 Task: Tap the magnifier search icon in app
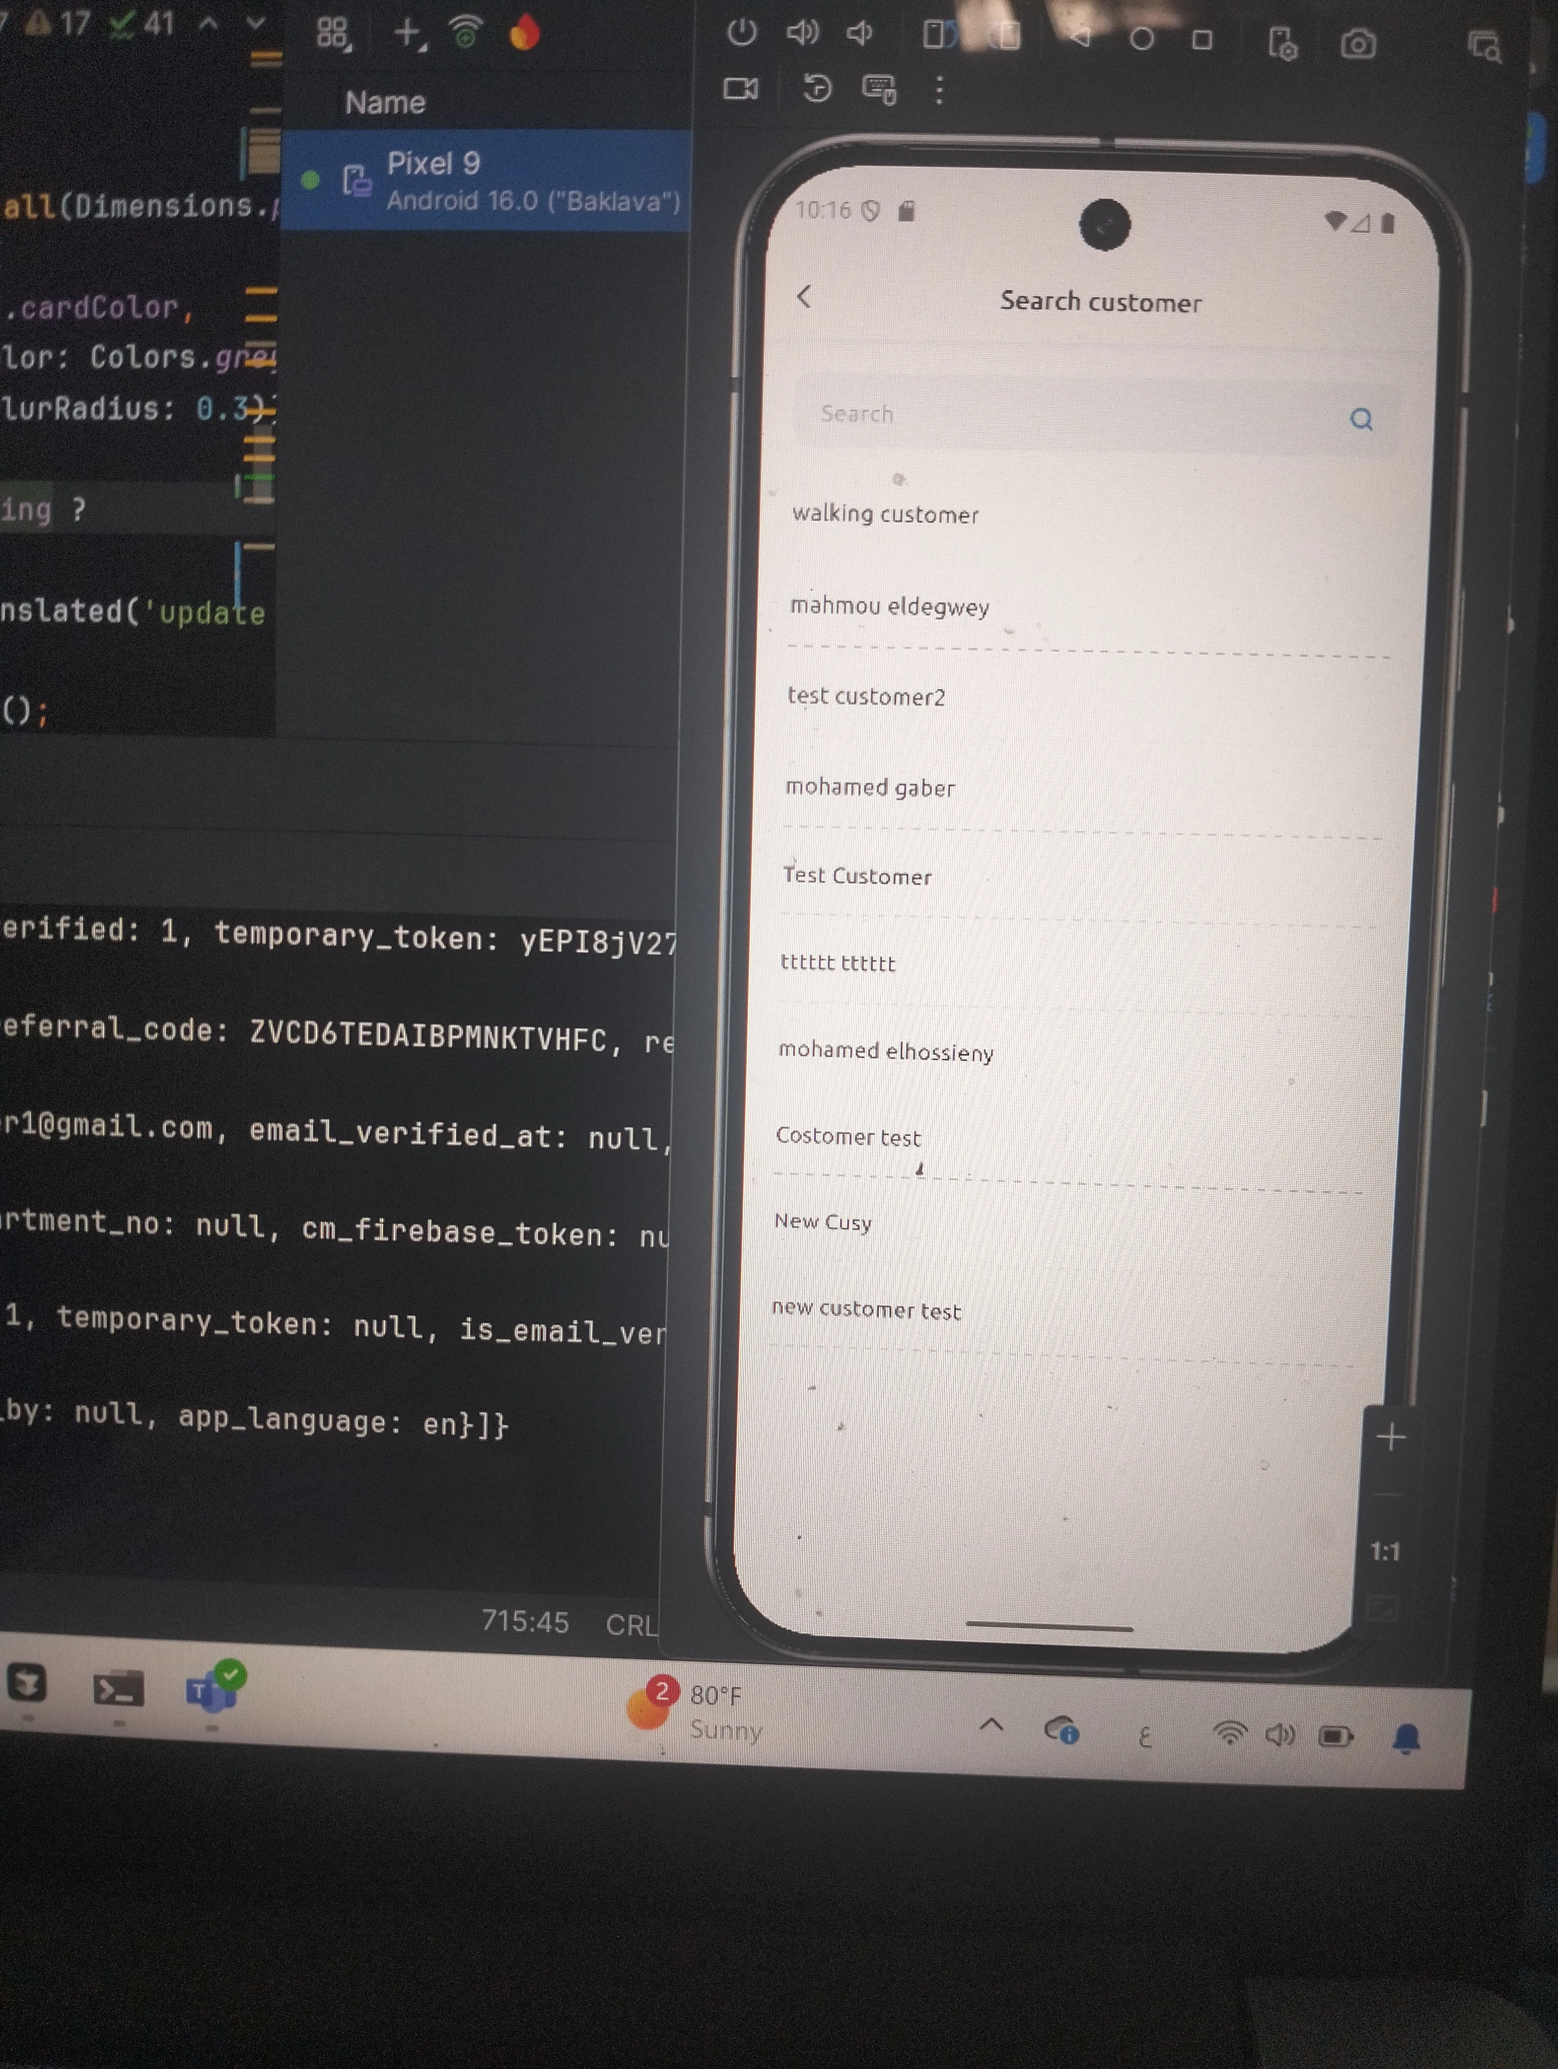(1361, 419)
